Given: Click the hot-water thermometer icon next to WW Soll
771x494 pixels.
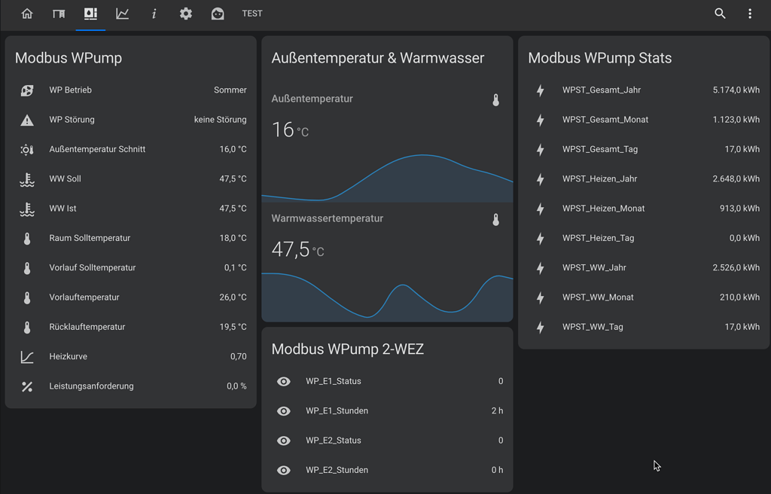Looking at the screenshot, I should 27,178.
